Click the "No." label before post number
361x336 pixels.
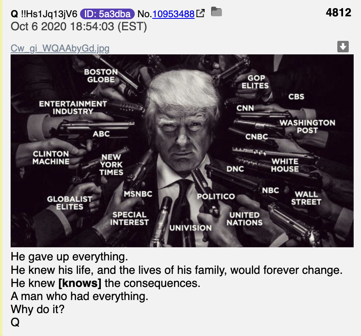(145, 14)
